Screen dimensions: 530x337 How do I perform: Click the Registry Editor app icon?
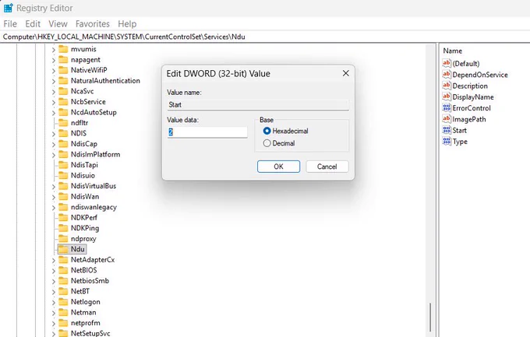click(x=8, y=8)
